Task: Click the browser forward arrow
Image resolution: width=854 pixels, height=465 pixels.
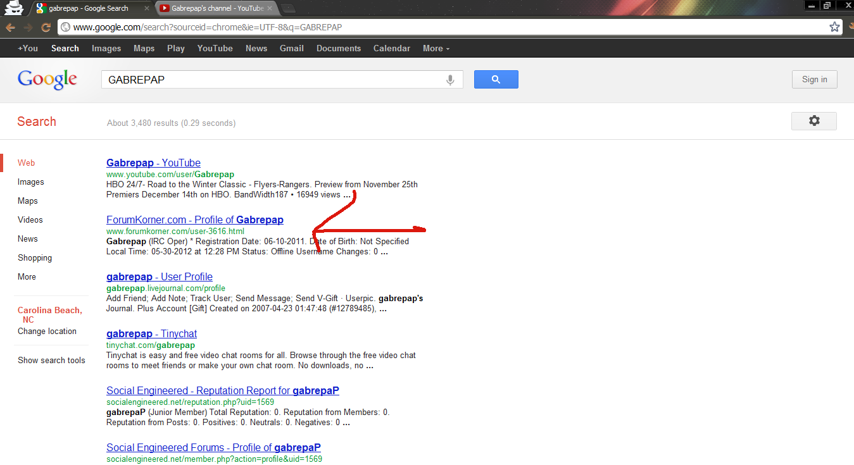Action: click(28, 27)
